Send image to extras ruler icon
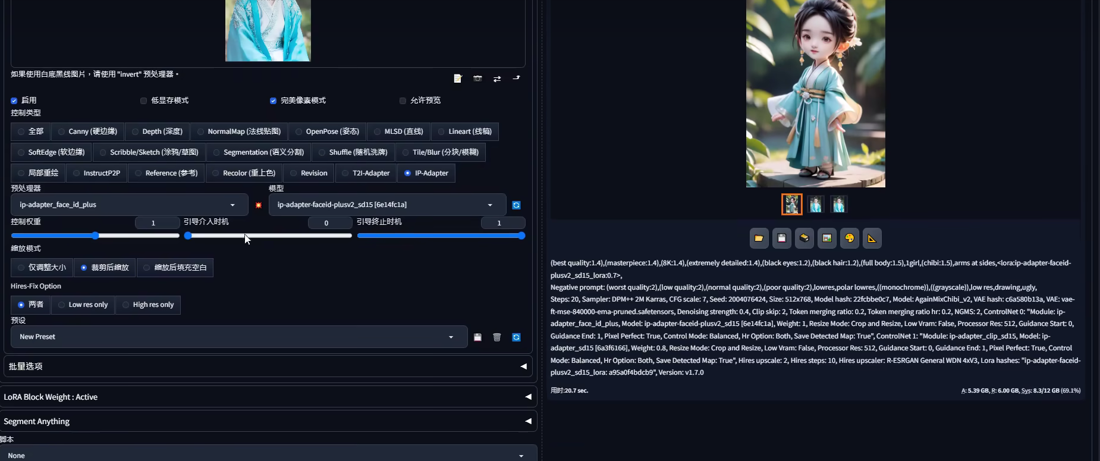This screenshot has width=1100, height=461. 872,238
